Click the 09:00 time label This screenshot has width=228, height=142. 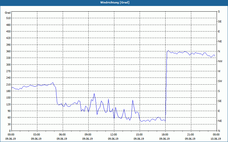[x=87, y=135]
